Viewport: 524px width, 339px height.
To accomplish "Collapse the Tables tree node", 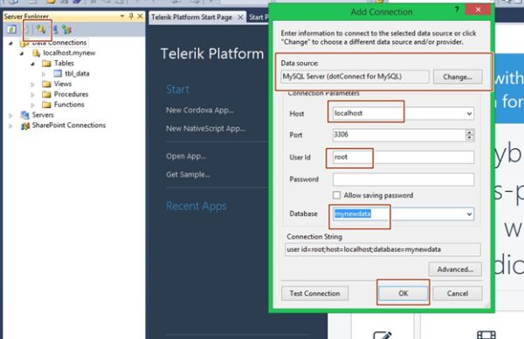I will click(x=33, y=64).
